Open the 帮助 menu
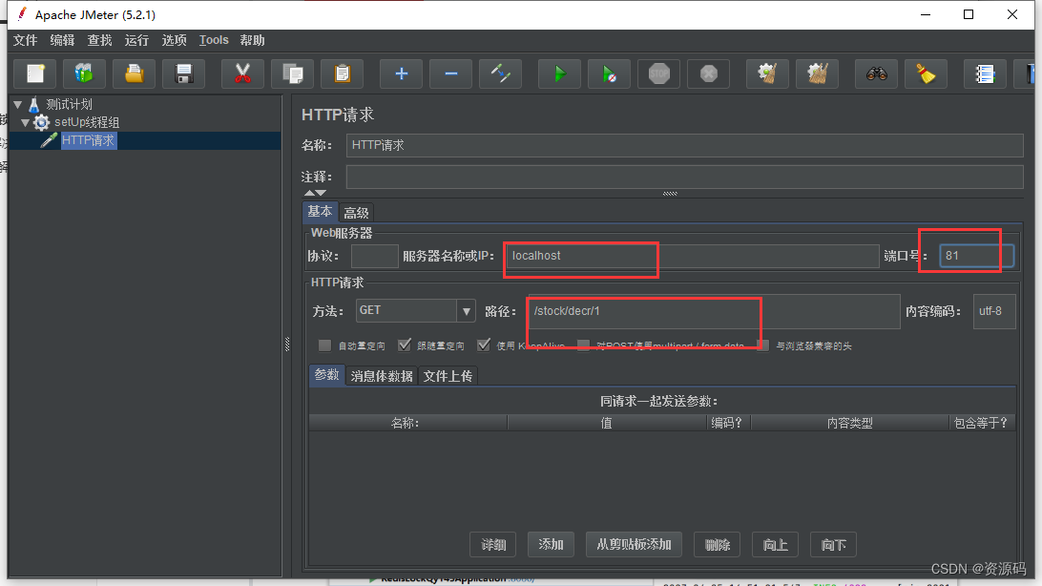 [253, 40]
